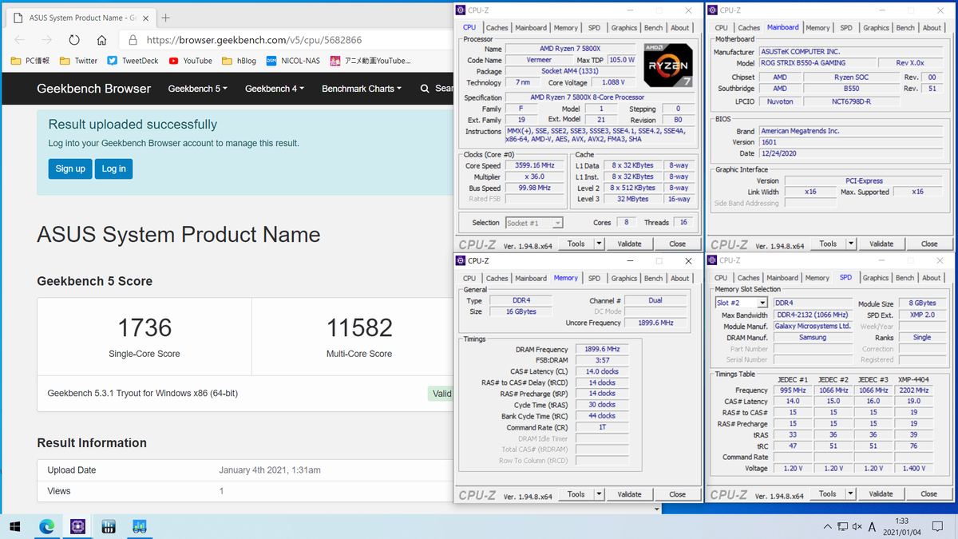Go to the browser home page
Image resolution: width=958 pixels, height=539 pixels.
(101, 39)
